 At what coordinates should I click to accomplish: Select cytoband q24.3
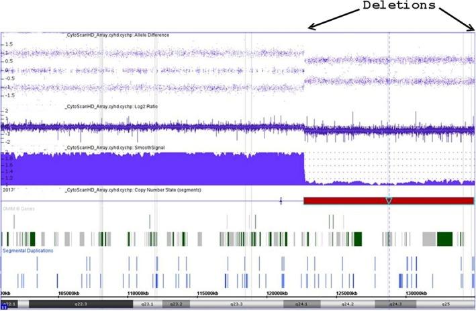pyautogui.click(x=395, y=304)
